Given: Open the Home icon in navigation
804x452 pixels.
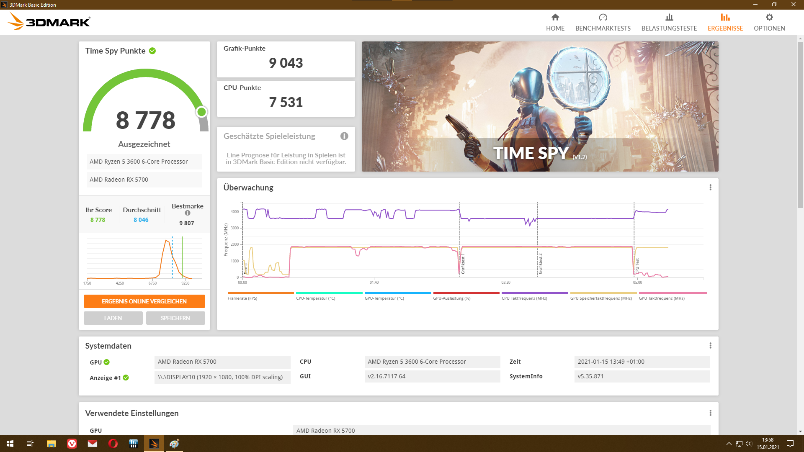Looking at the screenshot, I should pos(555,17).
